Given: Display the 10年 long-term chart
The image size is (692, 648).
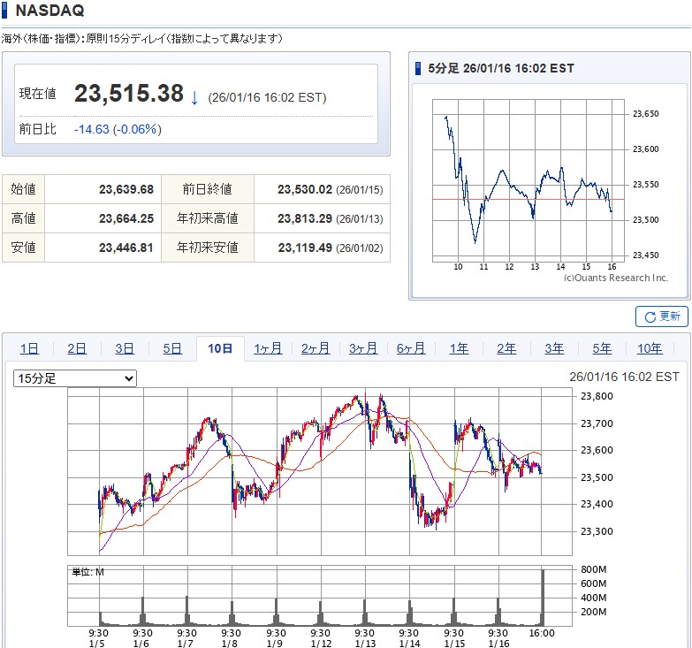Looking at the screenshot, I should (x=650, y=348).
